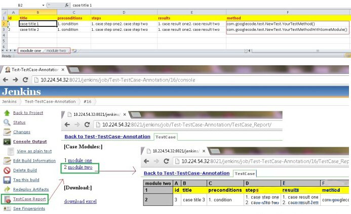
Task: Select the 'module one' sheet tab
Action: pyautogui.click(x=30, y=51)
